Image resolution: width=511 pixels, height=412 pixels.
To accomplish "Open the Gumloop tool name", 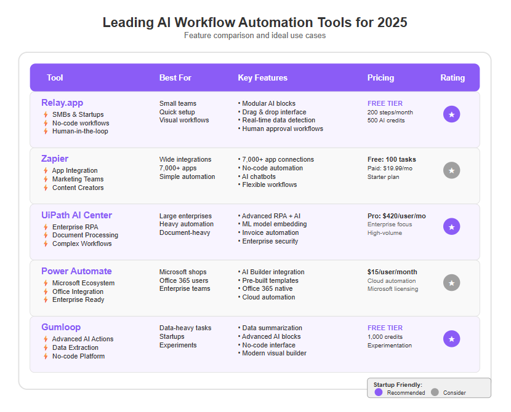I will tap(61, 327).
